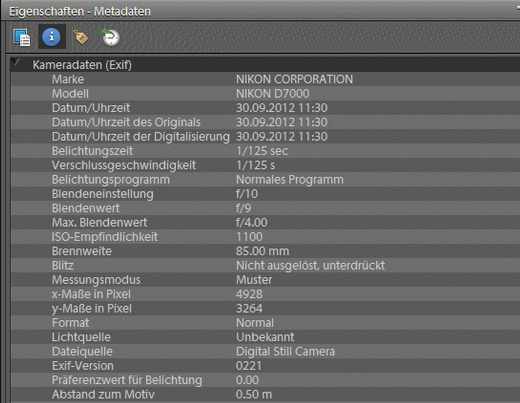The height and width of the screenshot is (403, 520).
Task: Select the Brennweite row label
Action: [81, 251]
